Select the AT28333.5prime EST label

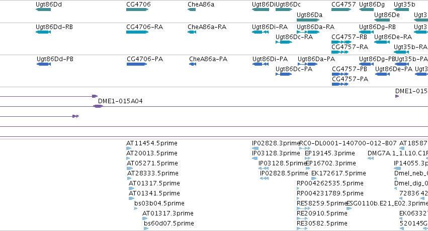point(152,173)
